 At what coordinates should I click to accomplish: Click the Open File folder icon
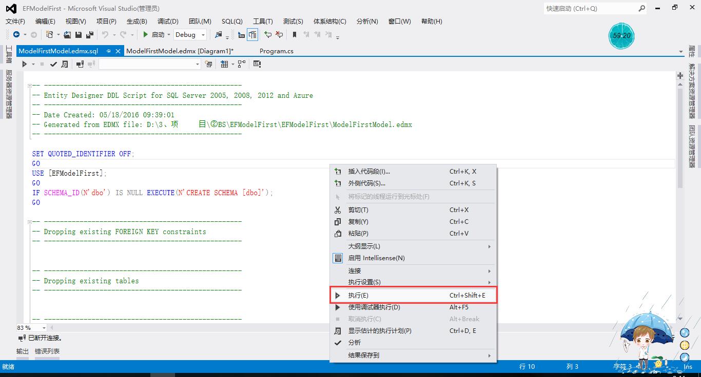pos(68,34)
